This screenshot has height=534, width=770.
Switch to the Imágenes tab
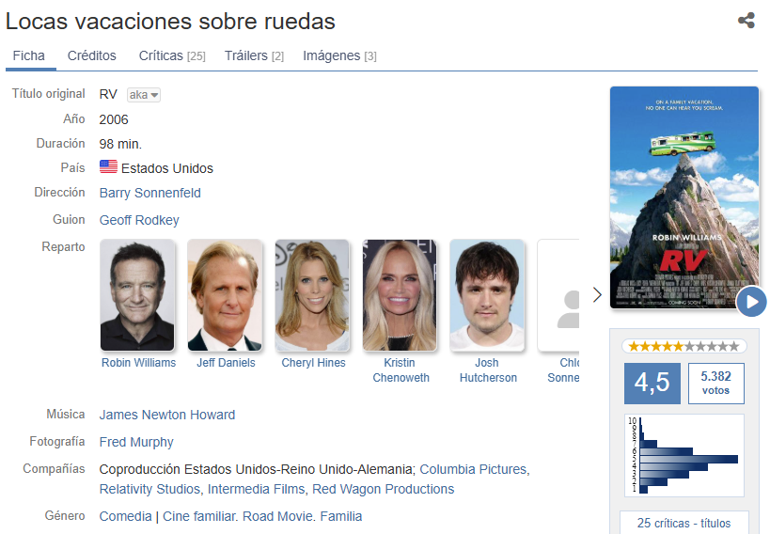[x=339, y=56]
